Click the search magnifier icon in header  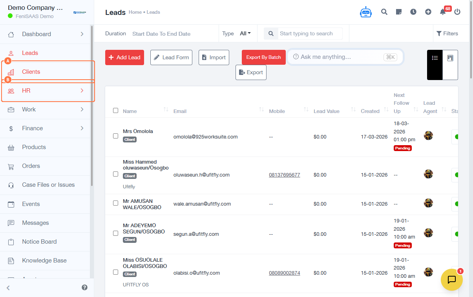click(384, 12)
